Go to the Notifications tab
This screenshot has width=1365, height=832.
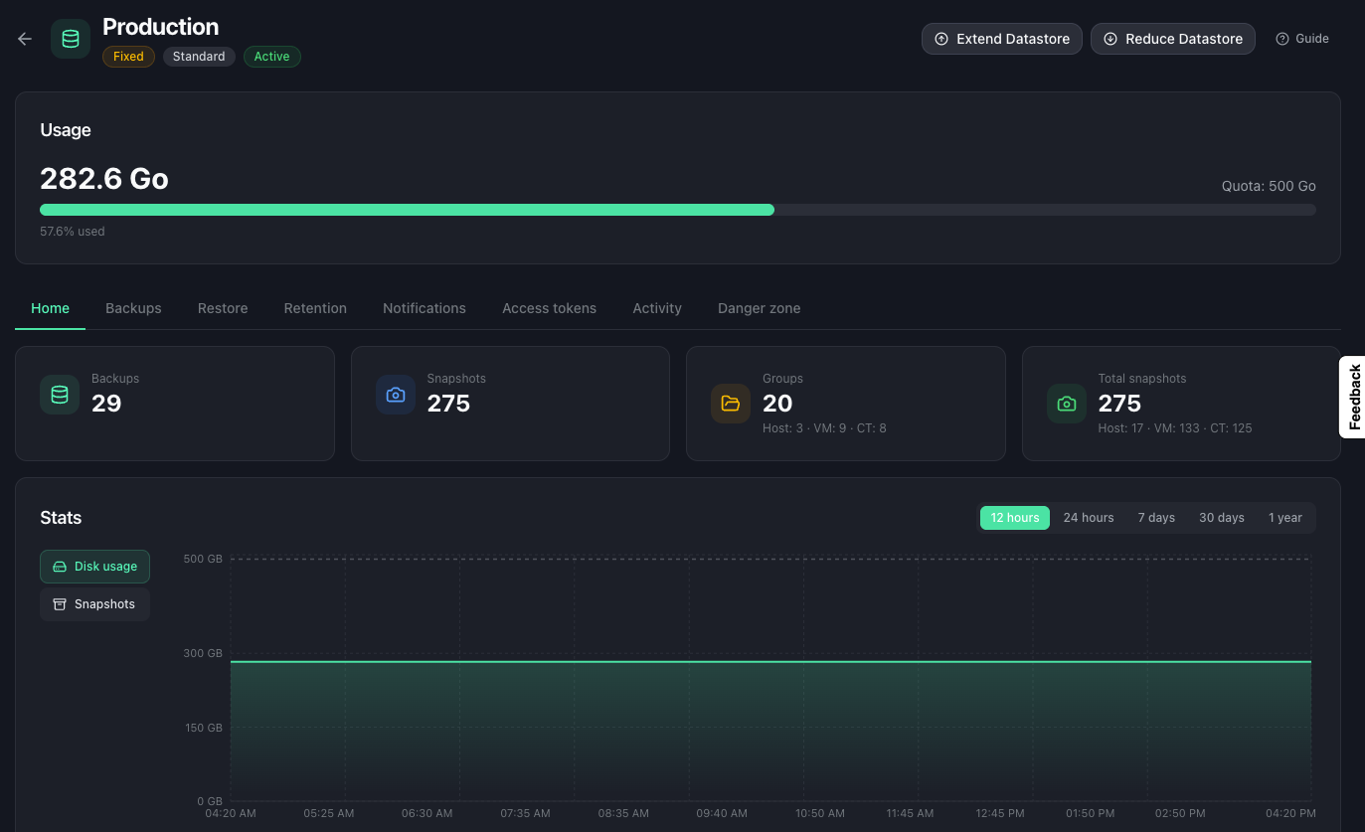pyautogui.click(x=425, y=308)
